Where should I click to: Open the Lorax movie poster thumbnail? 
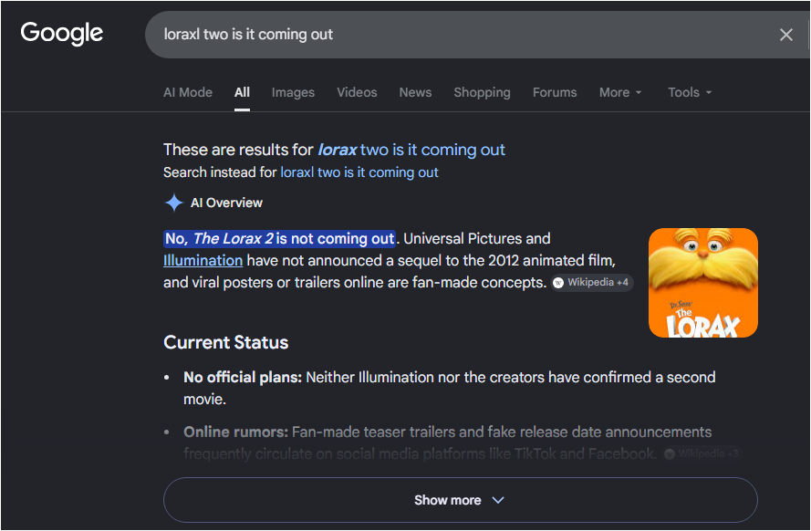[x=703, y=283]
